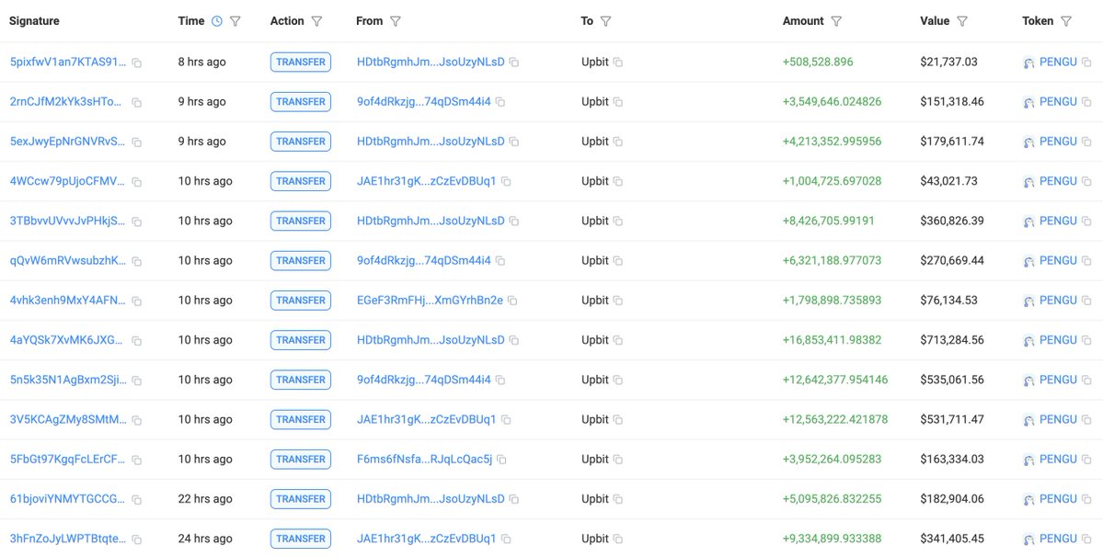Open JAE1hr31gK address in $531,711.47 row
This screenshot has width=1103, height=557.
(x=426, y=419)
